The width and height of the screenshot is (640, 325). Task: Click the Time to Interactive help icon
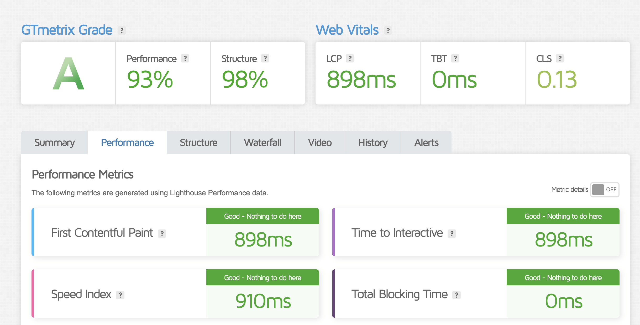[x=452, y=233]
